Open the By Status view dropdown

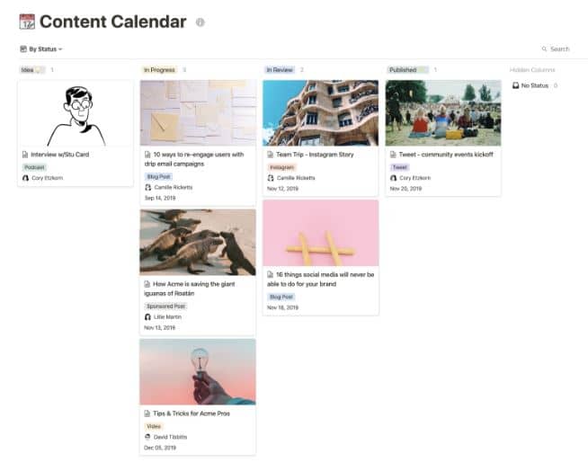click(41, 49)
